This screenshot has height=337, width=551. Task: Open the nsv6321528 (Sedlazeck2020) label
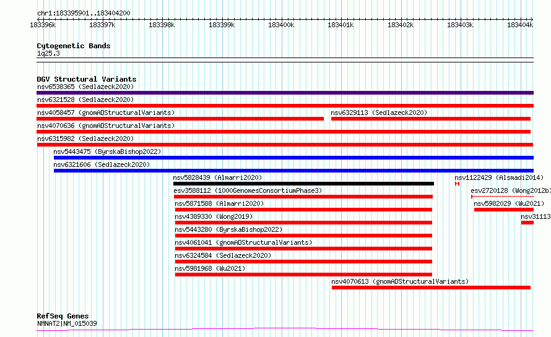pos(85,100)
